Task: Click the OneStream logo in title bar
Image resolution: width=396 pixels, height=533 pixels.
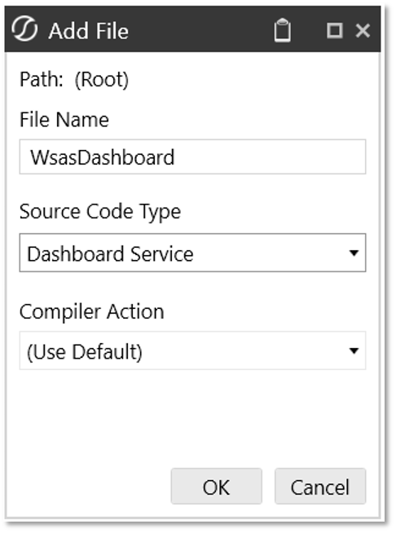Action: point(24,29)
